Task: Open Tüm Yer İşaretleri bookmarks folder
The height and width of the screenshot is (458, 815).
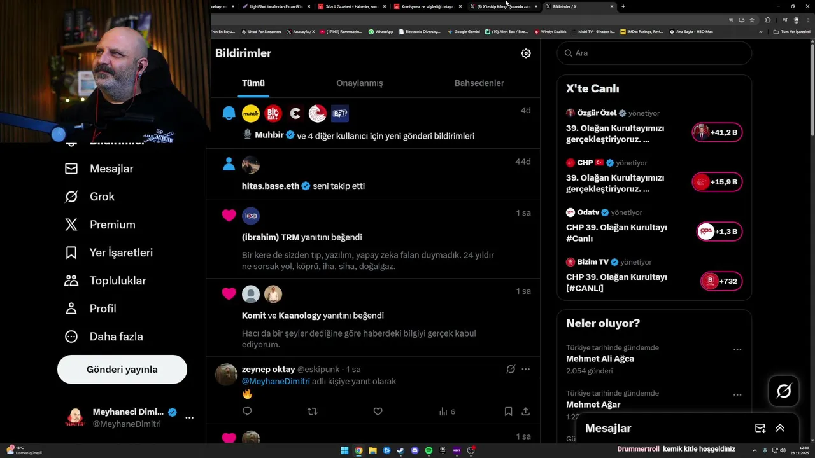Action: pyautogui.click(x=791, y=31)
